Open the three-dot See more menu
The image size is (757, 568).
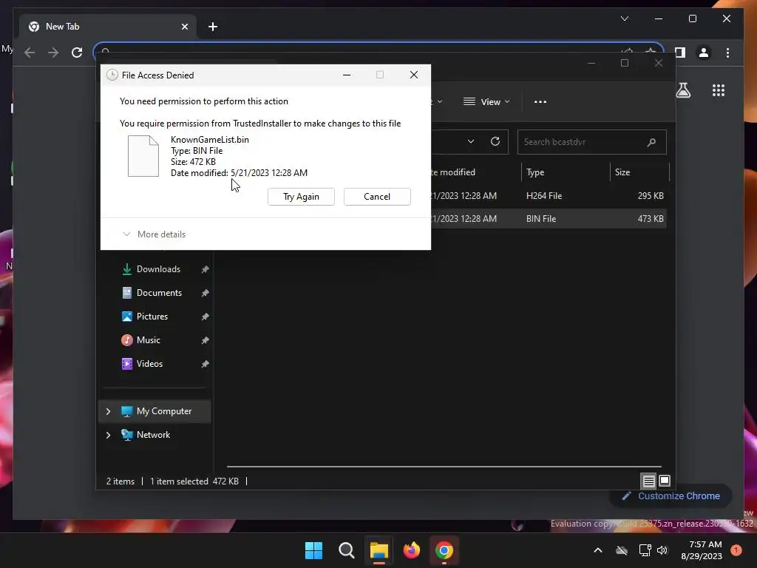[x=540, y=102]
